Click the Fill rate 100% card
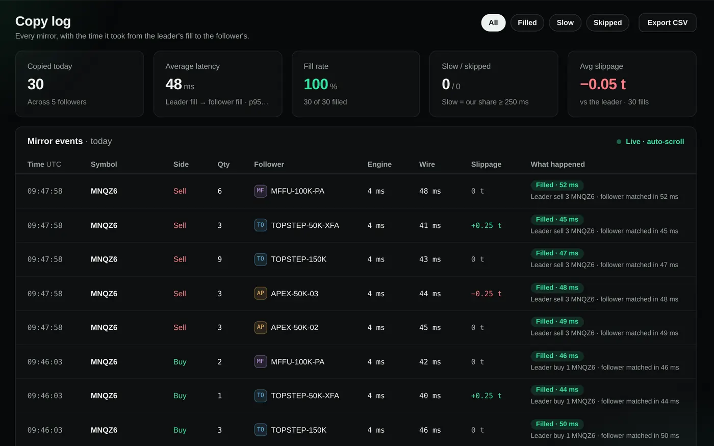714x446 pixels. [x=355, y=84]
